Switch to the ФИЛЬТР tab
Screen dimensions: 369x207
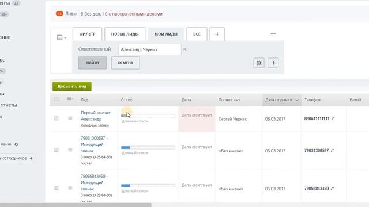pos(87,34)
